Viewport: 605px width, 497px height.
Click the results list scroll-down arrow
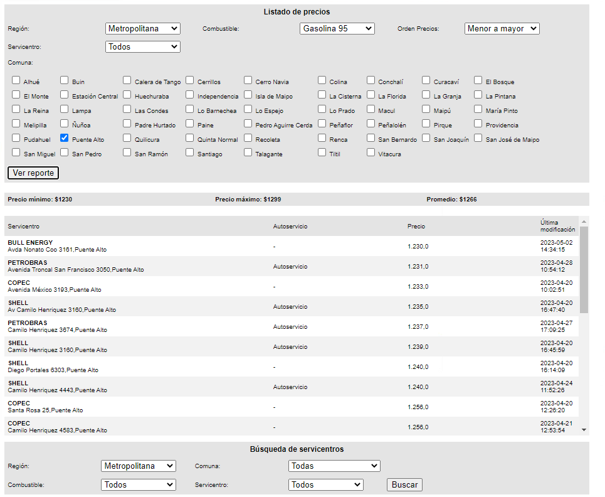(584, 430)
